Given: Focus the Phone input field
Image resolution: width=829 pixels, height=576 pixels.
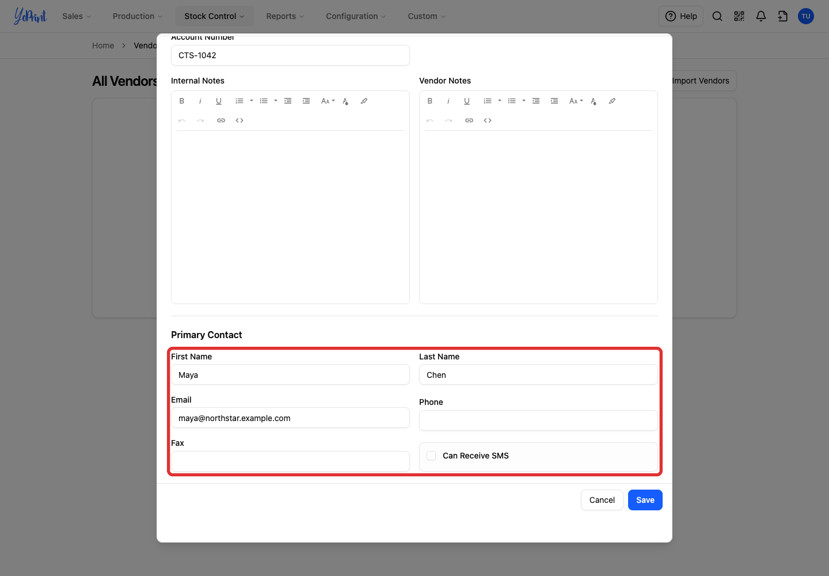Looking at the screenshot, I should click(x=538, y=420).
